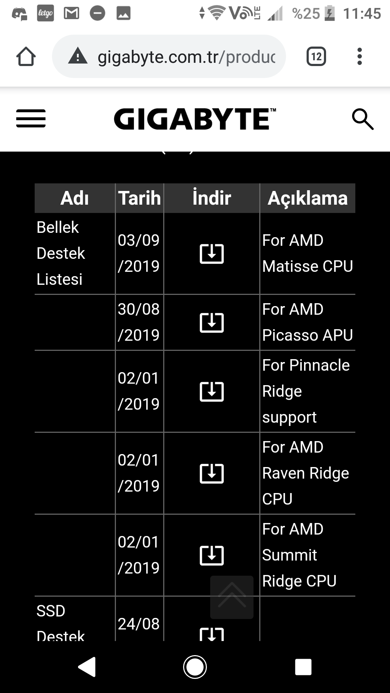Viewport: 390px width, 693px height.
Task: Tap the GIGABYTE logo
Action: tap(195, 119)
